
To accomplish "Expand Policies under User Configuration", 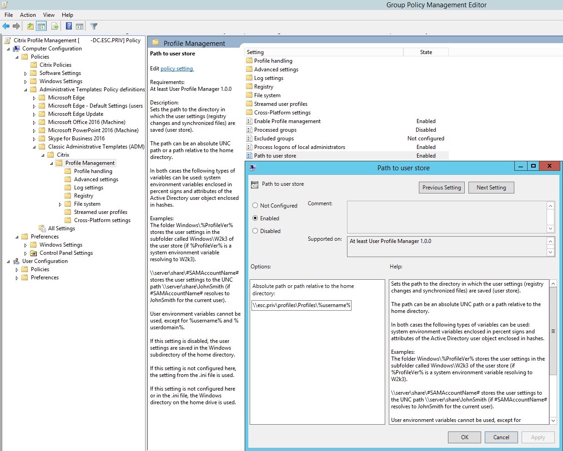I will pyautogui.click(x=17, y=270).
